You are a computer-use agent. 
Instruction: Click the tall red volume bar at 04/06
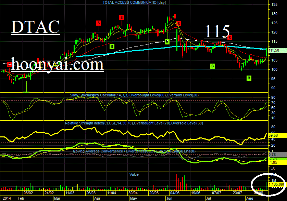point(177,182)
